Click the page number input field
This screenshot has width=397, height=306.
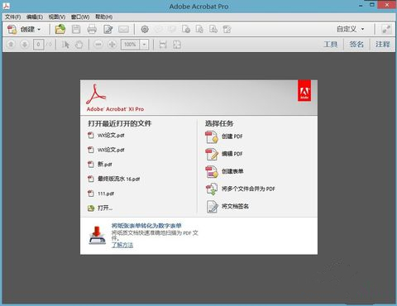[x=38, y=45]
